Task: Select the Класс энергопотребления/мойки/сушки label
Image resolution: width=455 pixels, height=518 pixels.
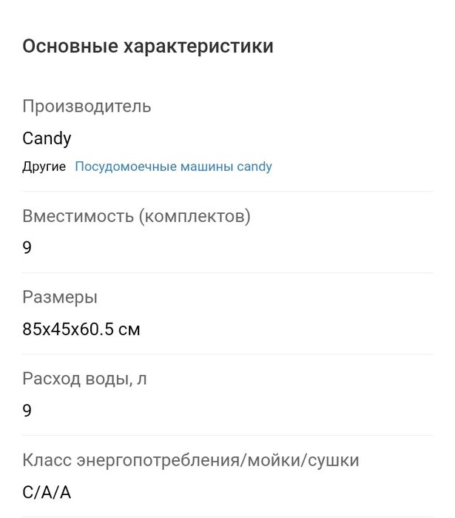Action: (x=190, y=460)
